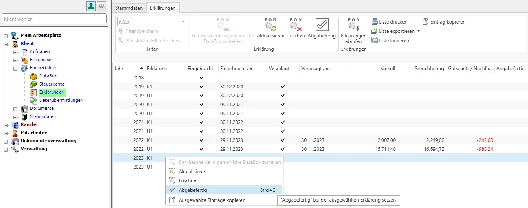The height and width of the screenshot is (208, 528).
Task: Choose Abgabefertig from the context menu
Action: coord(224,190)
